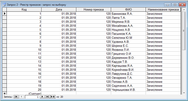Click the scroll down arrow of vertical scrollbar
Screen dimensions: 188x101
(x=184, y=93)
